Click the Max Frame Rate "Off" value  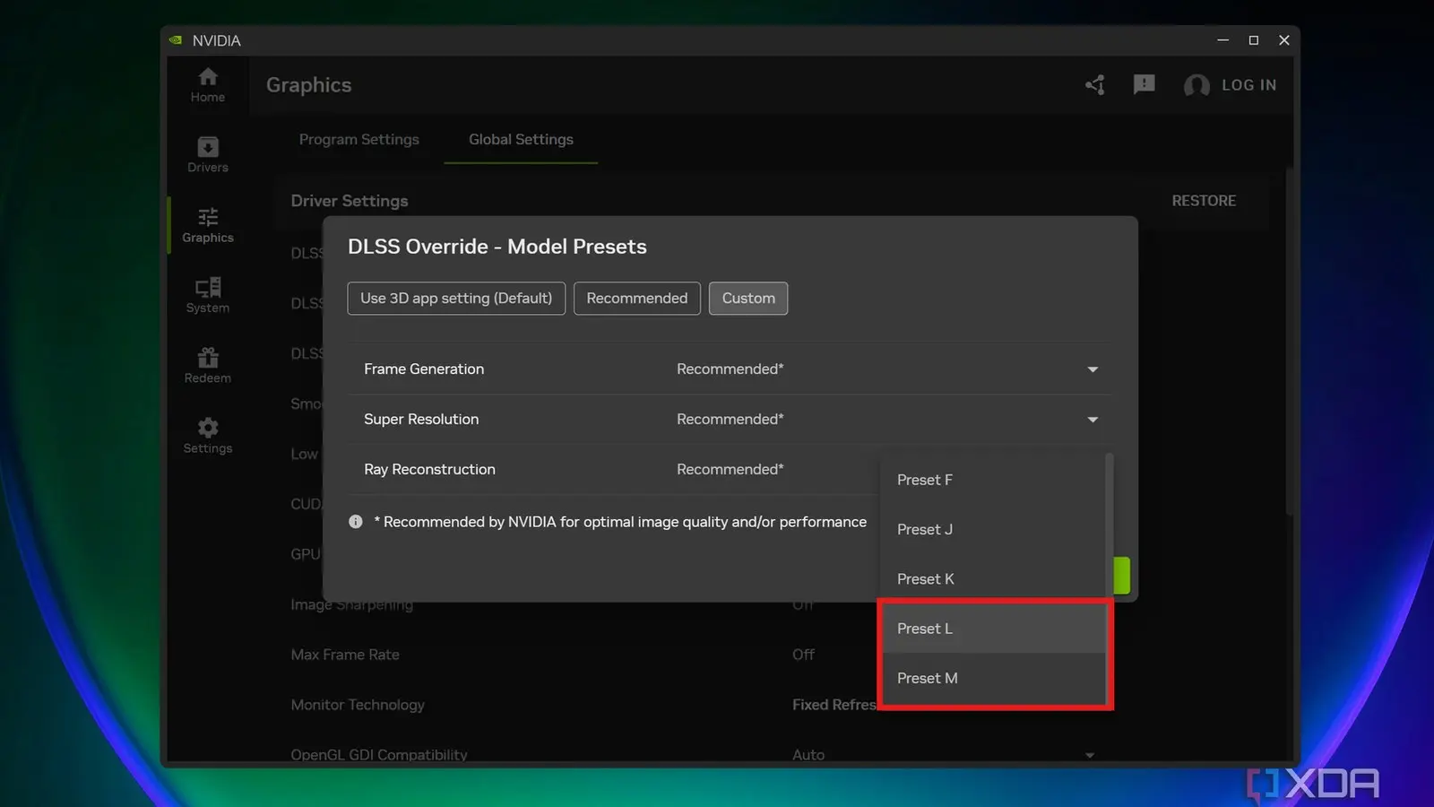803,655
